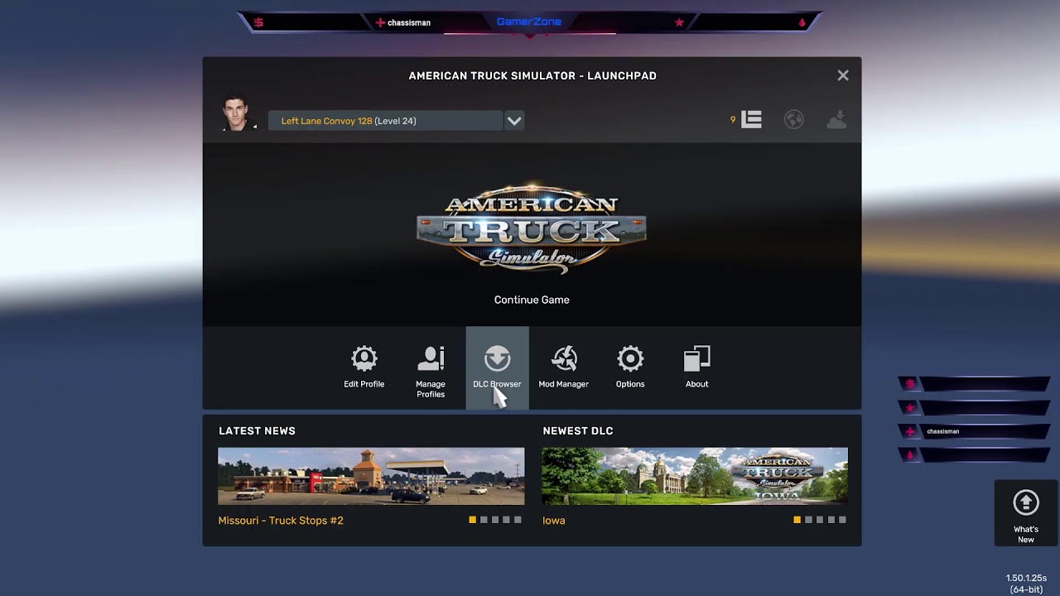Click the list icon next to 9
The image size is (1060, 596).
751,120
